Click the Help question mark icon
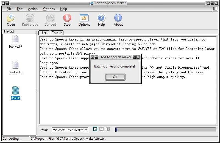Image resolution: width=220 pixels, height=143 pixels. pyautogui.click(x=101, y=18)
